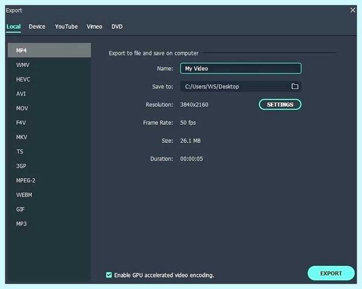Pick AVI format
The width and height of the screenshot is (362, 289).
[49, 94]
